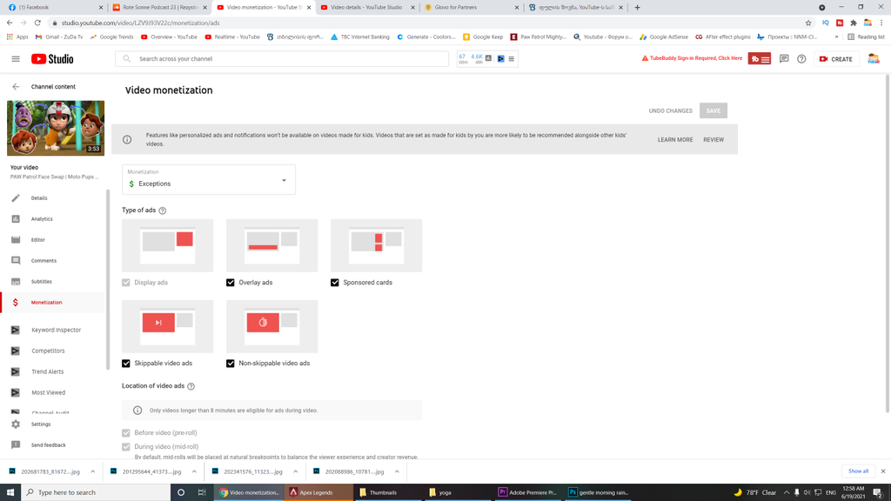Expand options for 202341576 jpg download

(x=296, y=471)
